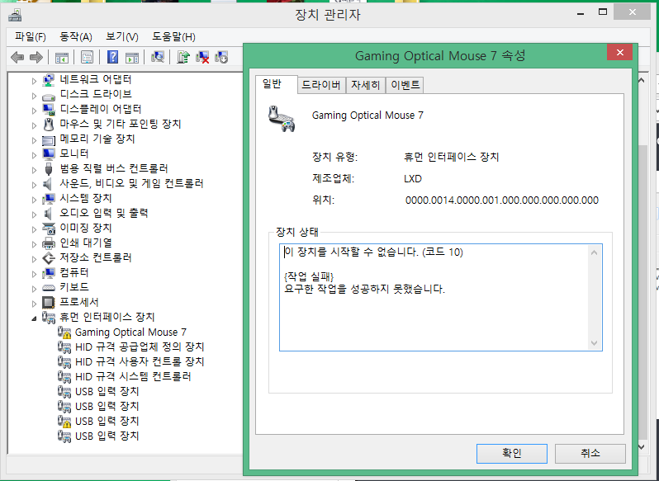Select the 메모리 기술 장치 tree label
This screenshot has height=481, width=659.
tap(97, 139)
